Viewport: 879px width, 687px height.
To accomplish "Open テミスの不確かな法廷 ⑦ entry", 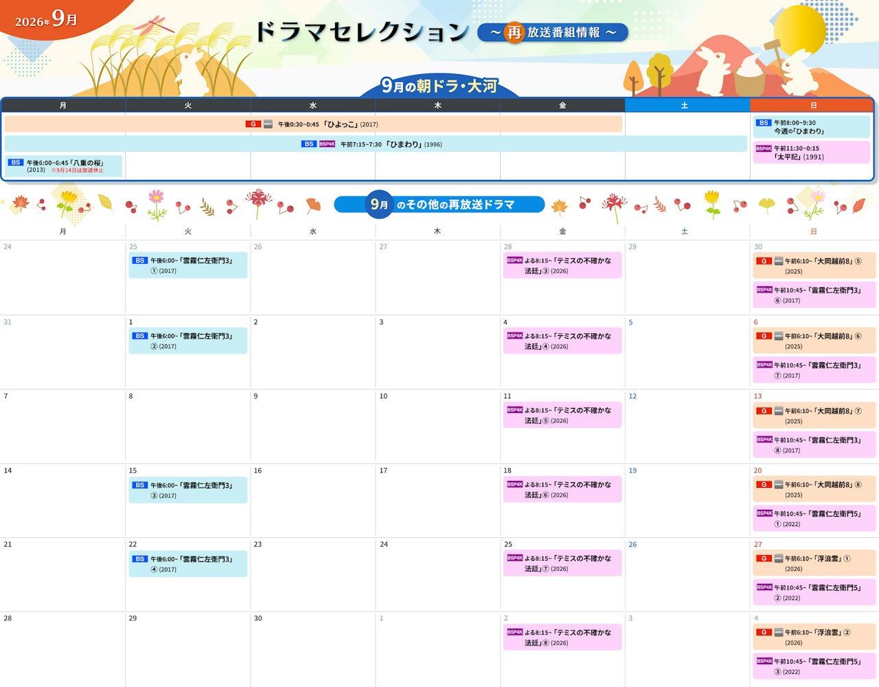I will coord(562,563).
